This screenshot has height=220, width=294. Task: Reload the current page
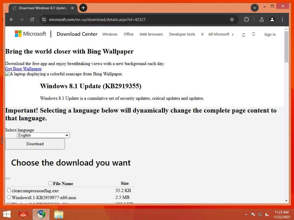pyautogui.click(x=32, y=19)
